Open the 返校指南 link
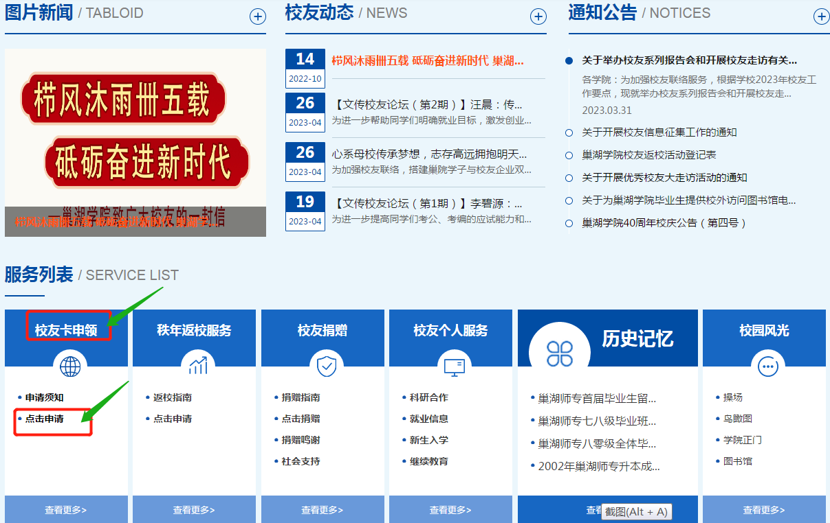Viewport: 830px width, 523px height. 173,397
